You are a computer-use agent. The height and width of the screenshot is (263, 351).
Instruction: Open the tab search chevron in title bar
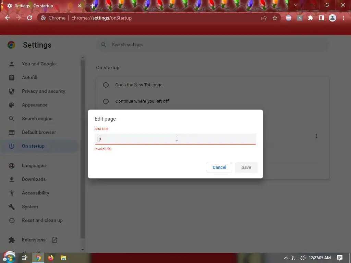[296, 5]
